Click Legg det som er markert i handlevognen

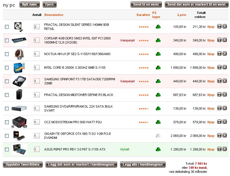click(x=81, y=165)
